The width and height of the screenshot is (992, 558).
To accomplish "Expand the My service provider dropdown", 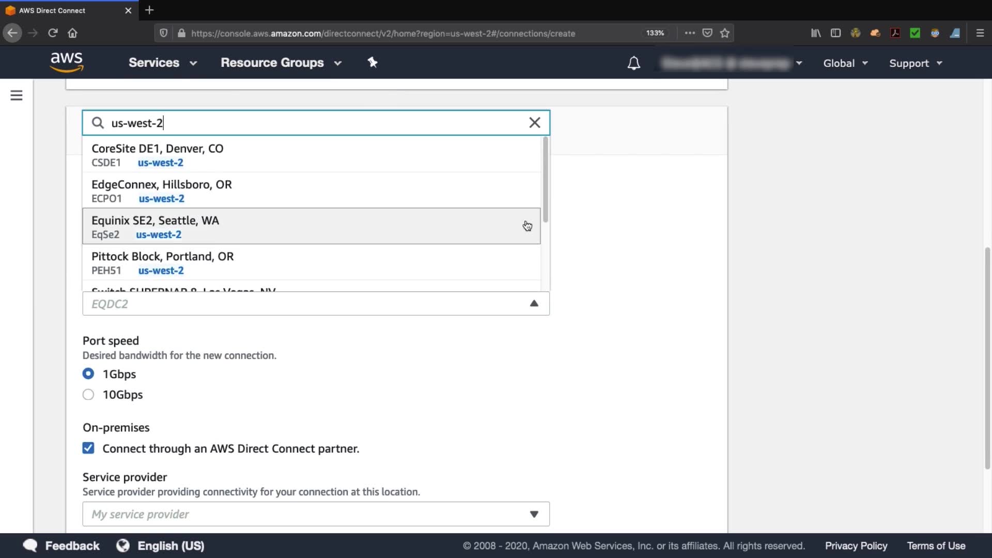I will point(316,514).
